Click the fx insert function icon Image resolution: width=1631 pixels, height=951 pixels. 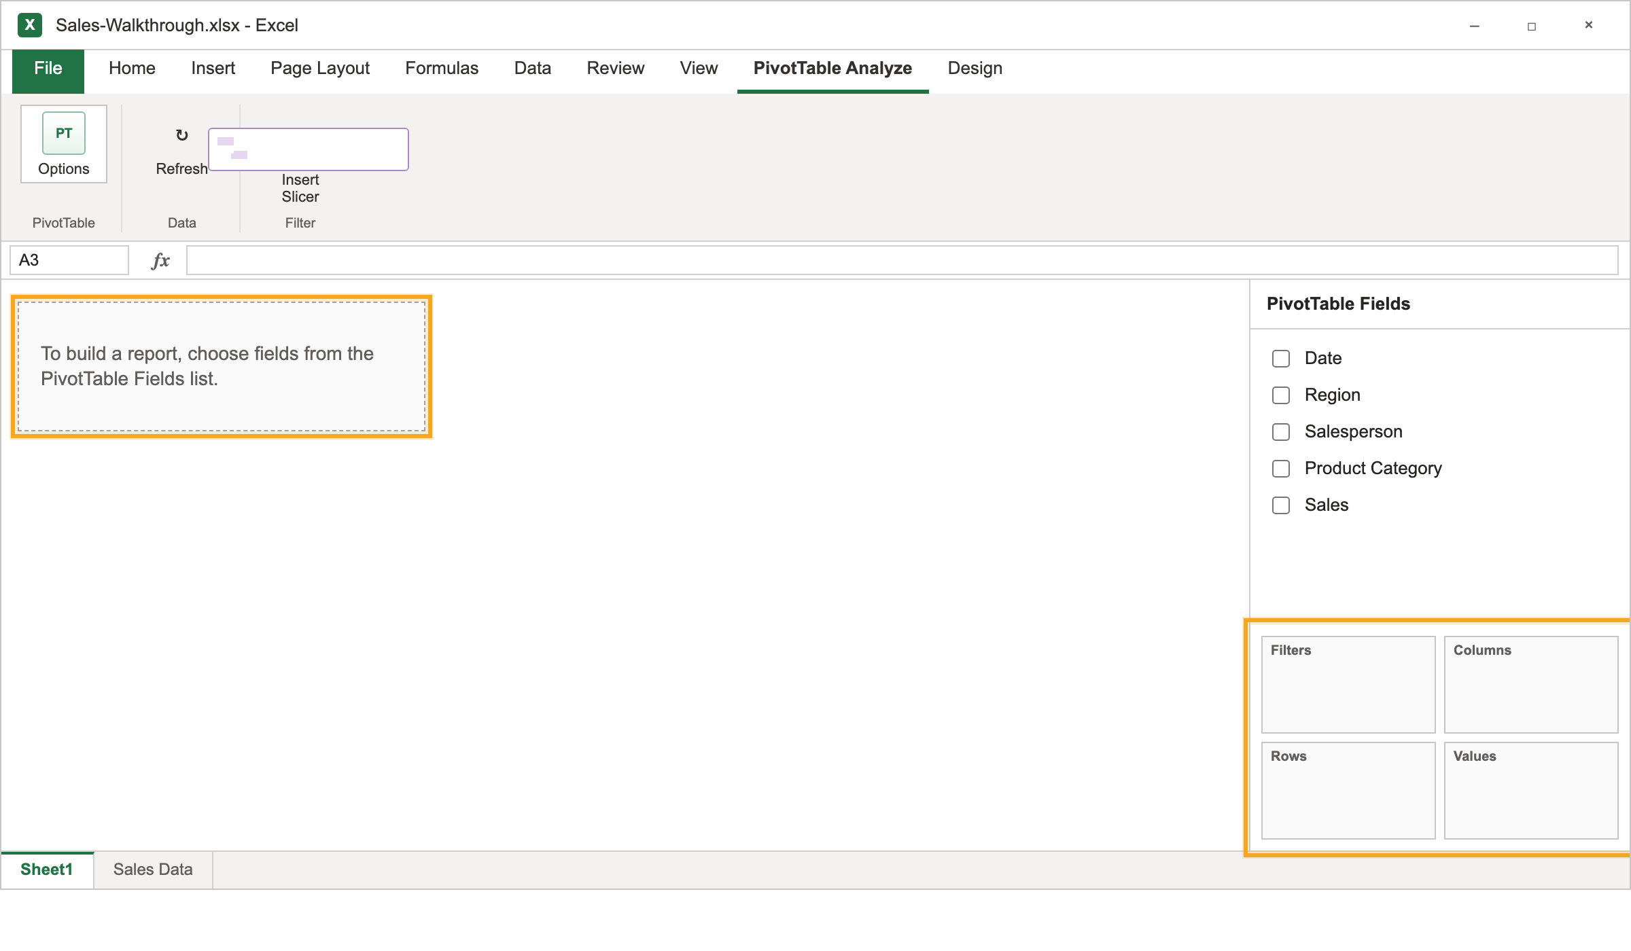[160, 260]
